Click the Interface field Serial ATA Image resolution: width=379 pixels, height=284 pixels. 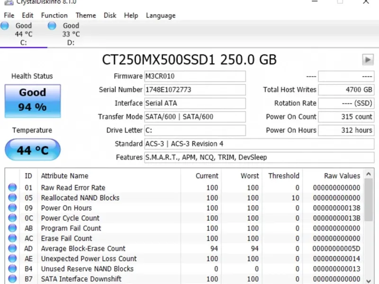[x=195, y=103]
